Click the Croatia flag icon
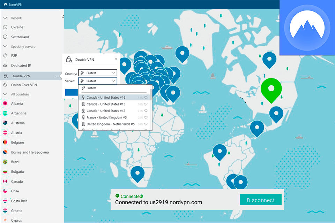 pos(5,210)
